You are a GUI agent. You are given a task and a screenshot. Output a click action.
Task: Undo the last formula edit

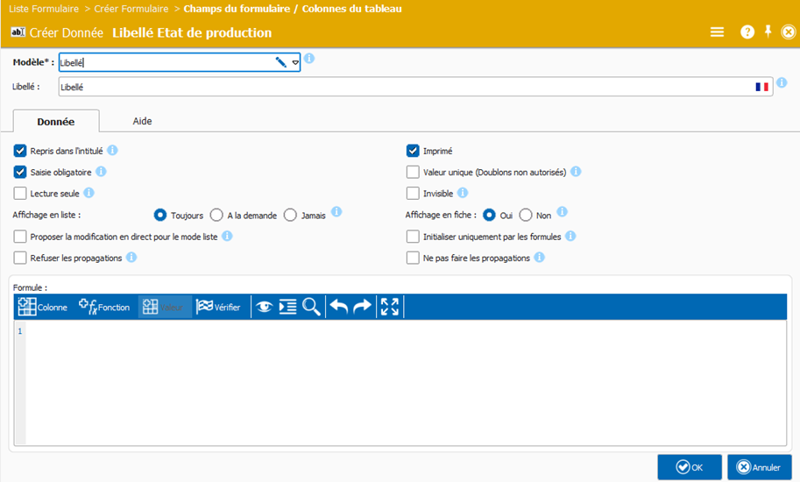338,307
